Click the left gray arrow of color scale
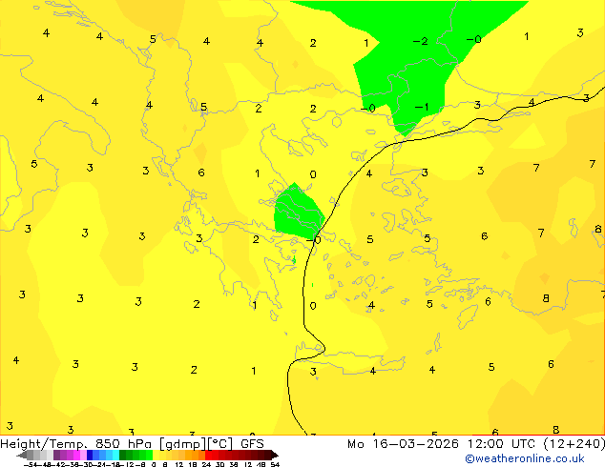605x467 pixels. click(21, 456)
